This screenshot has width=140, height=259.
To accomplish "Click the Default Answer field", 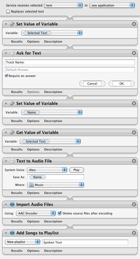I will (x=70, y=70).
